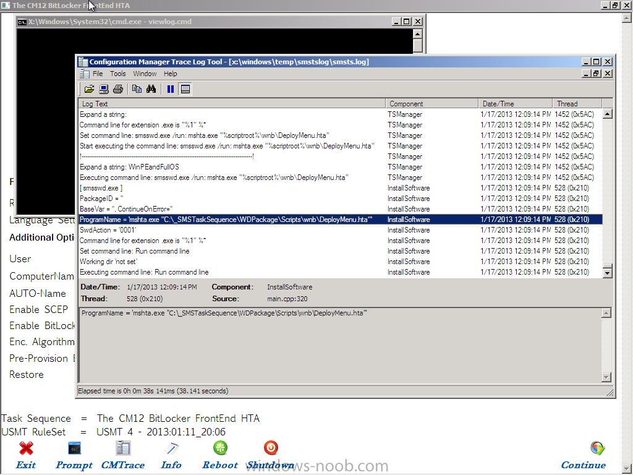
Task: Click the CMTrace link label
Action: coord(123,465)
